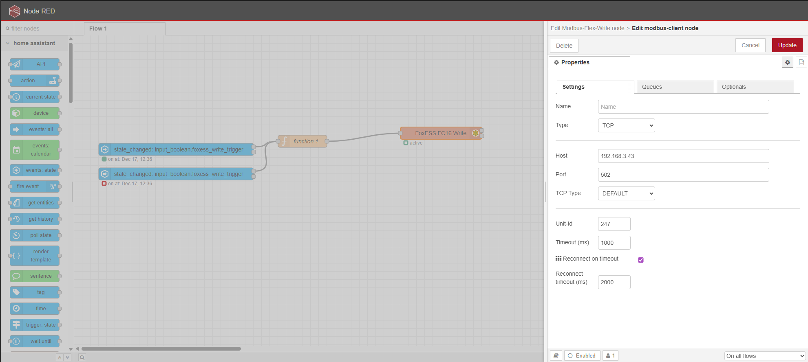The width and height of the screenshot is (808, 362).
Task: Expand all palette categories with down chevrons
Action: pyautogui.click(x=67, y=358)
